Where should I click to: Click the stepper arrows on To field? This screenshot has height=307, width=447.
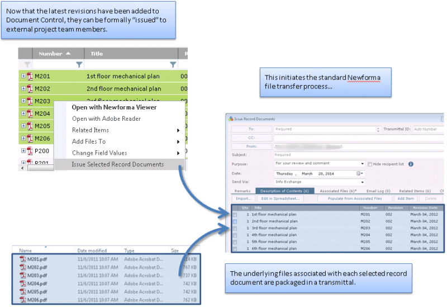[x=378, y=130]
